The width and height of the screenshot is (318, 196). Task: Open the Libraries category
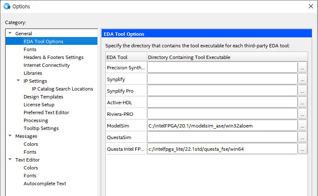coord(33,73)
